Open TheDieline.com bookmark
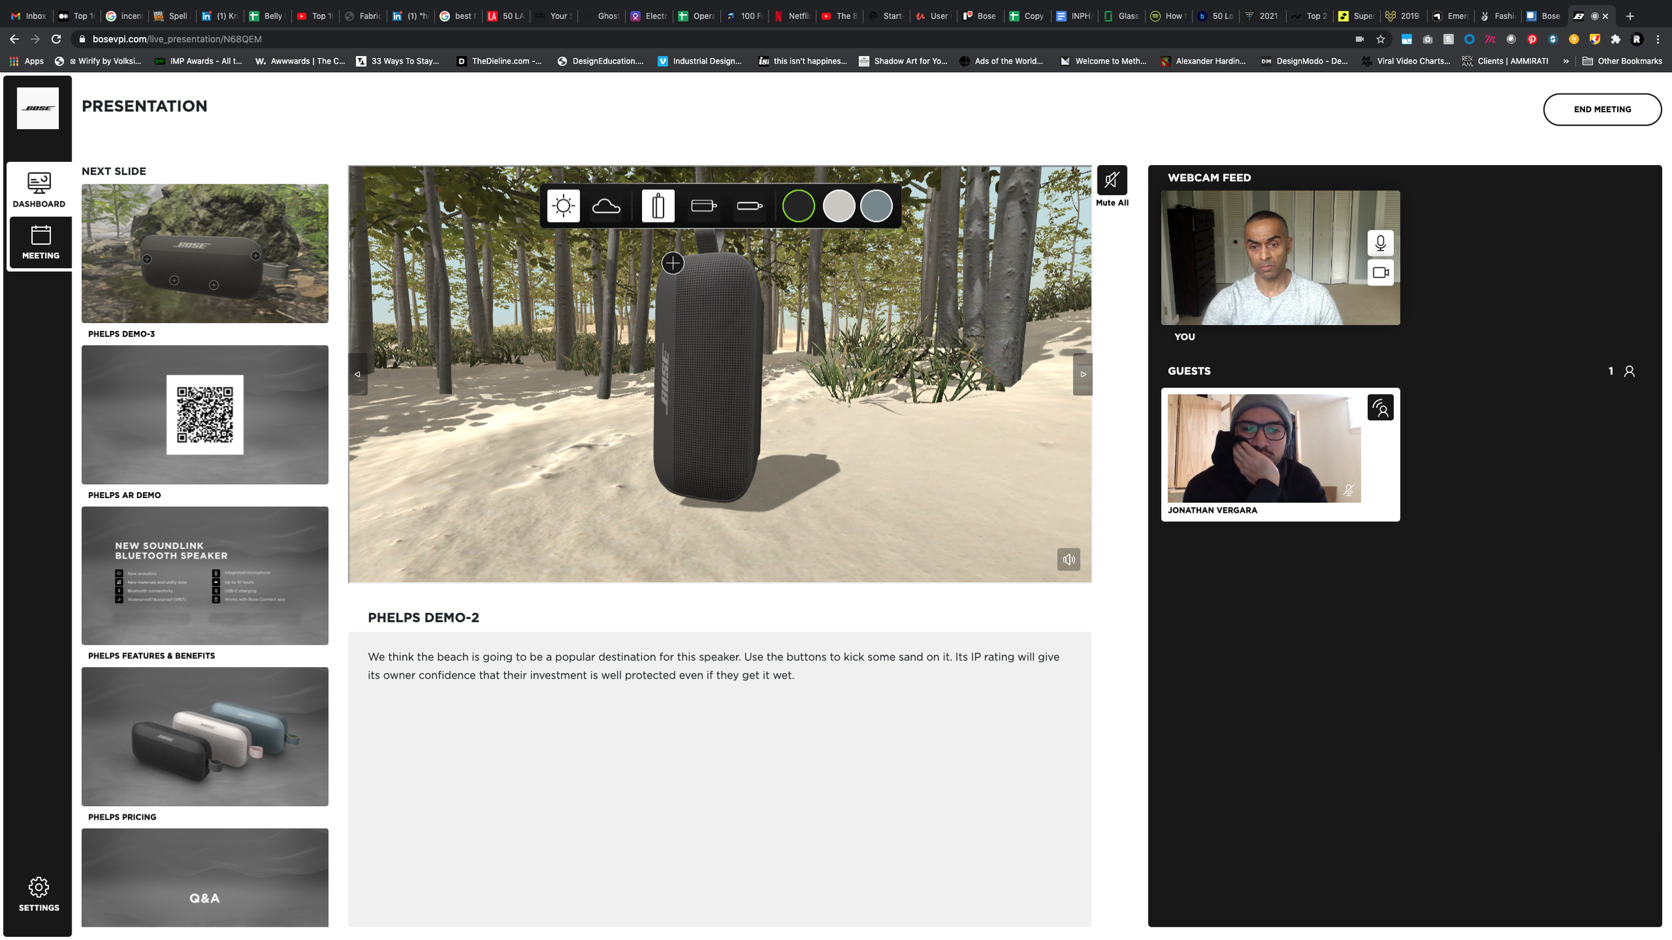 click(x=499, y=61)
